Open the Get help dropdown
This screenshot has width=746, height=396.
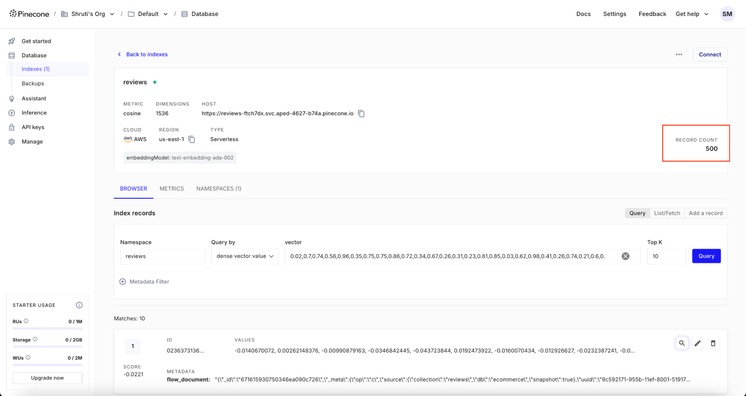pyautogui.click(x=692, y=14)
